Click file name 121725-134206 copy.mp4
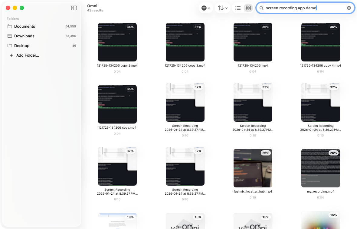 tap(117, 128)
